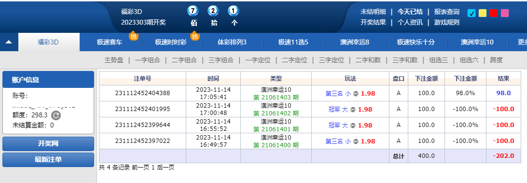Click the 玩法 column header
Screen dimensions: 527x183
pyautogui.click(x=350, y=79)
